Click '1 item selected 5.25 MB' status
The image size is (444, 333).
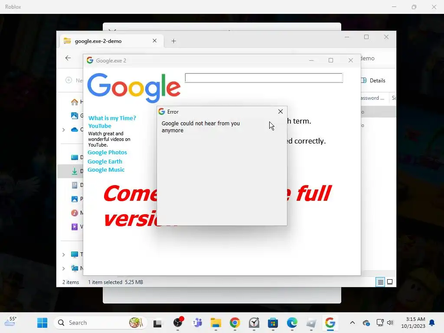tap(115, 282)
